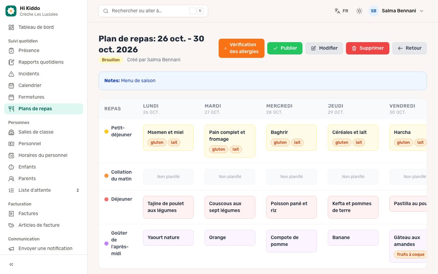
Task: Click the fruits à coque allergen tag
Action: point(410,254)
